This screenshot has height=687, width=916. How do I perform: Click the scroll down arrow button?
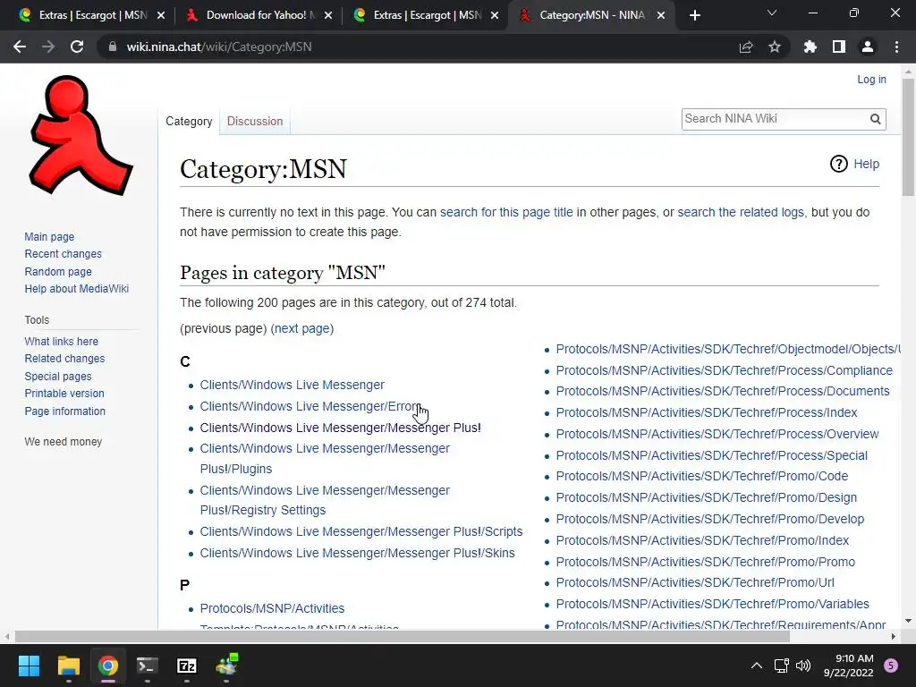pyautogui.click(x=908, y=621)
